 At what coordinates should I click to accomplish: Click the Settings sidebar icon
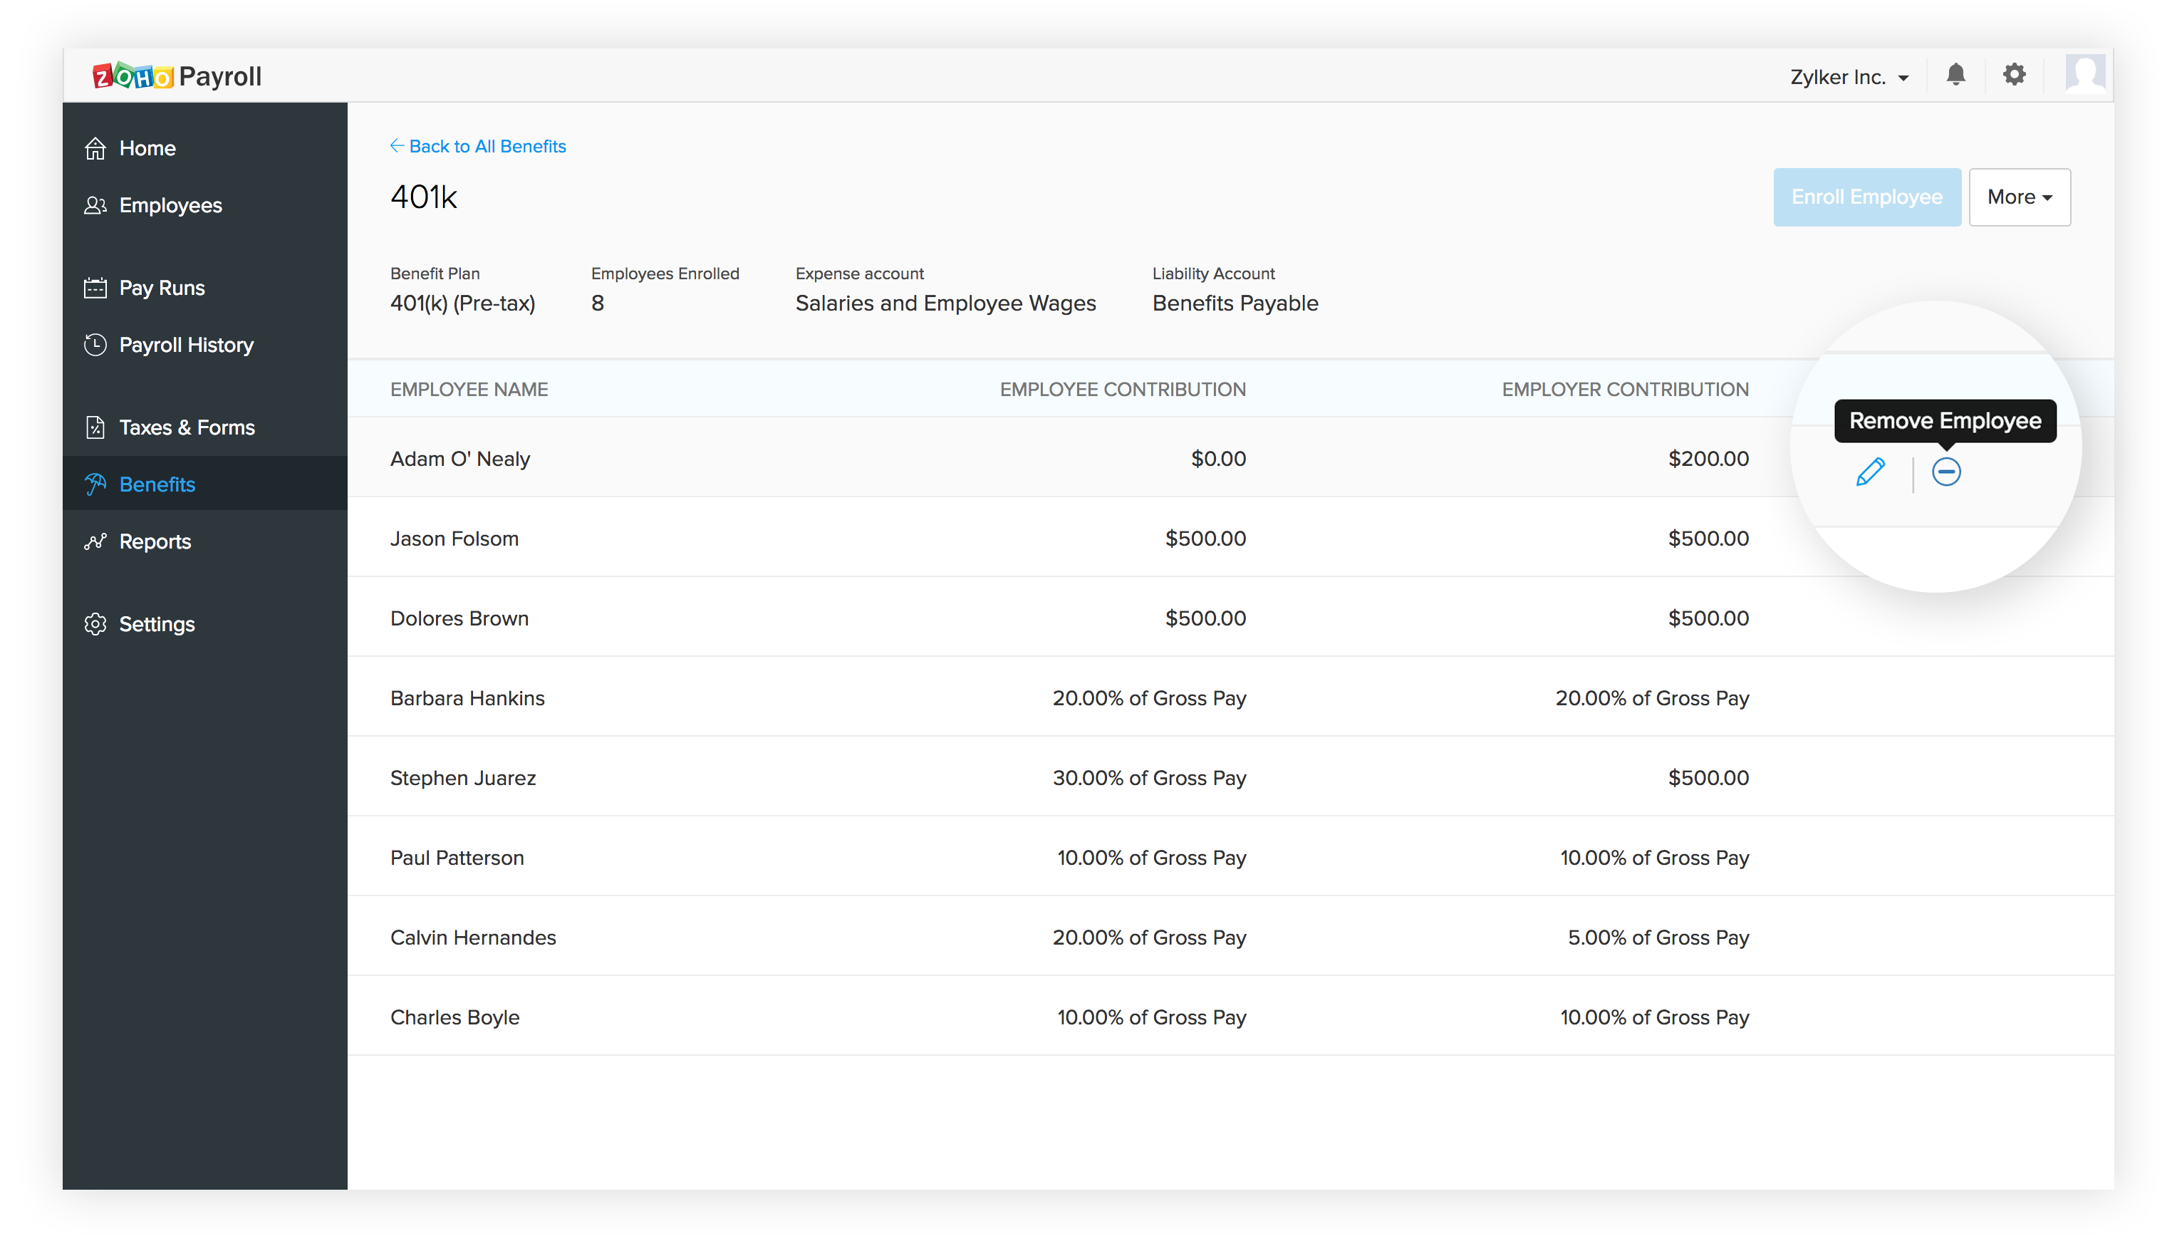coord(97,623)
